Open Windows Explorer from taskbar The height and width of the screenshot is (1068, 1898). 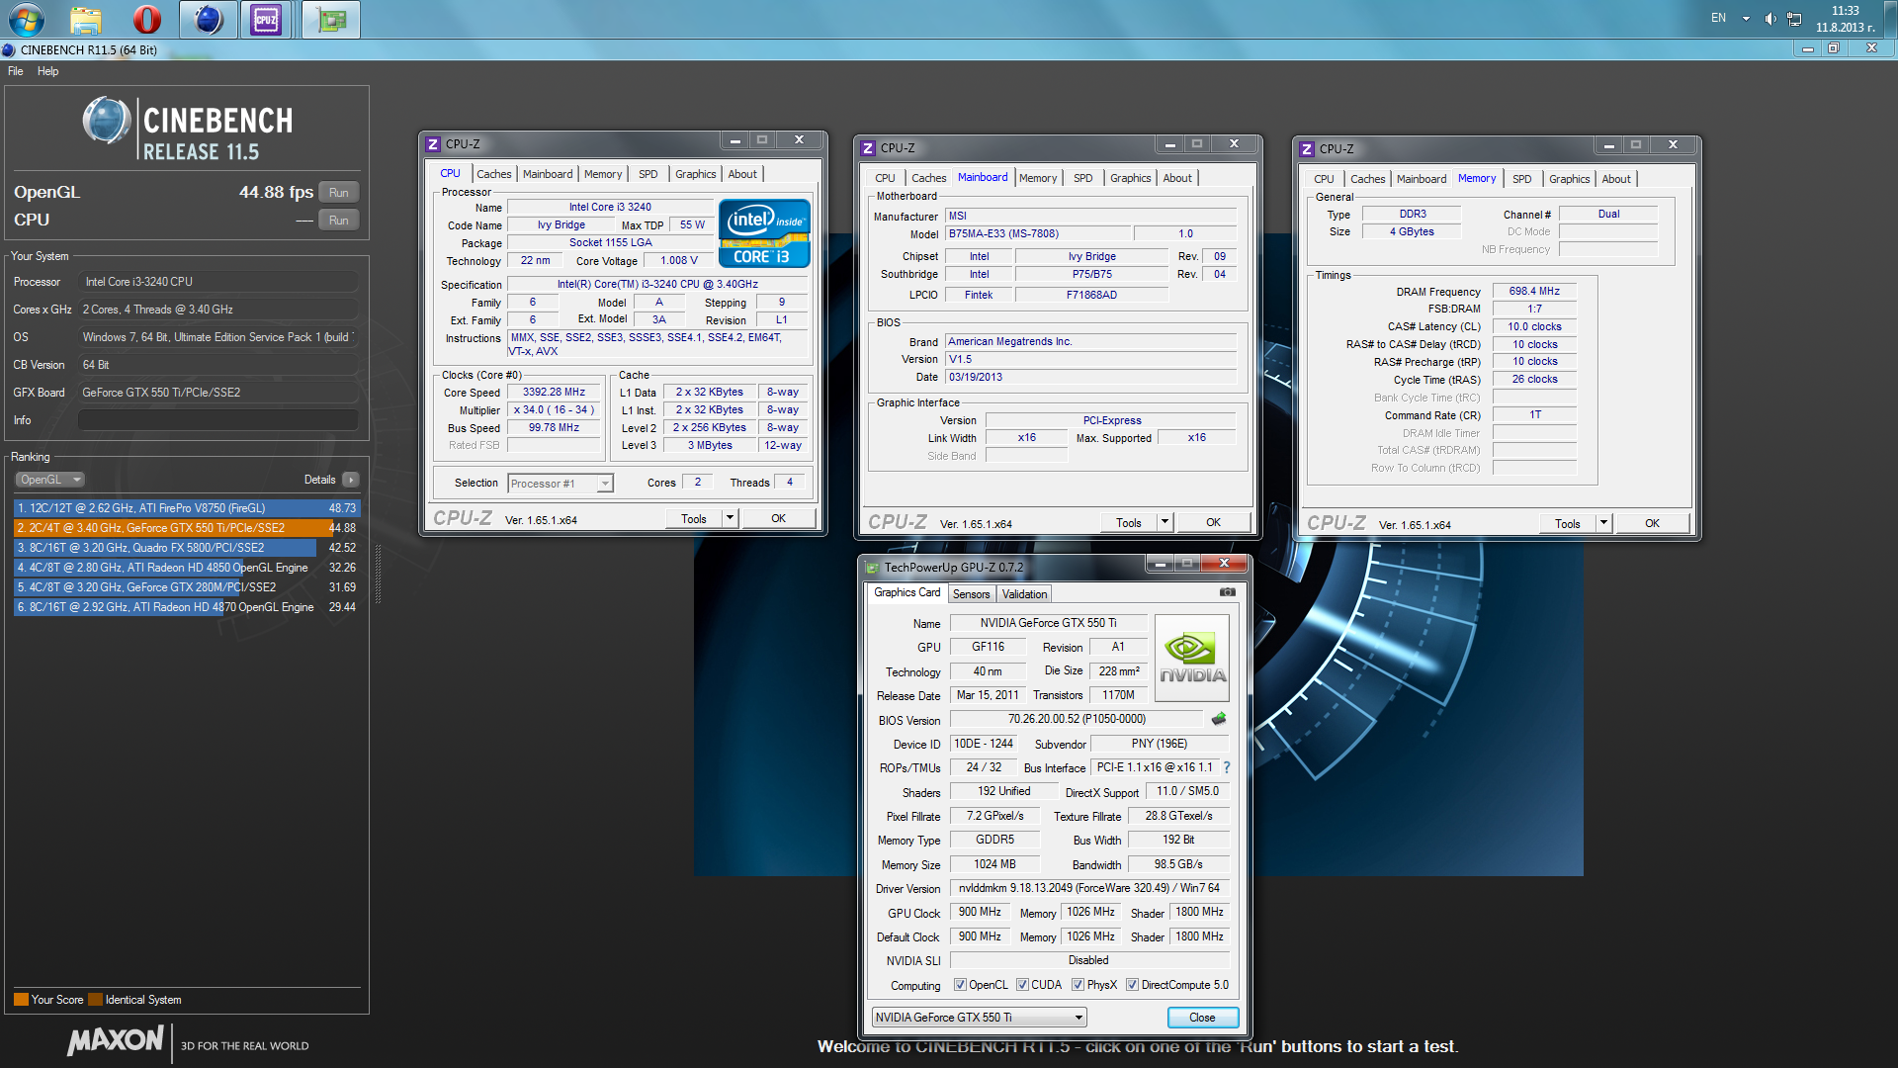coord(86,19)
